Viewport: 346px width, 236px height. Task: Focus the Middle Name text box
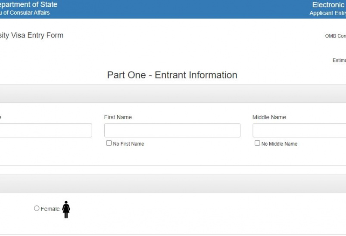tap(299, 130)
